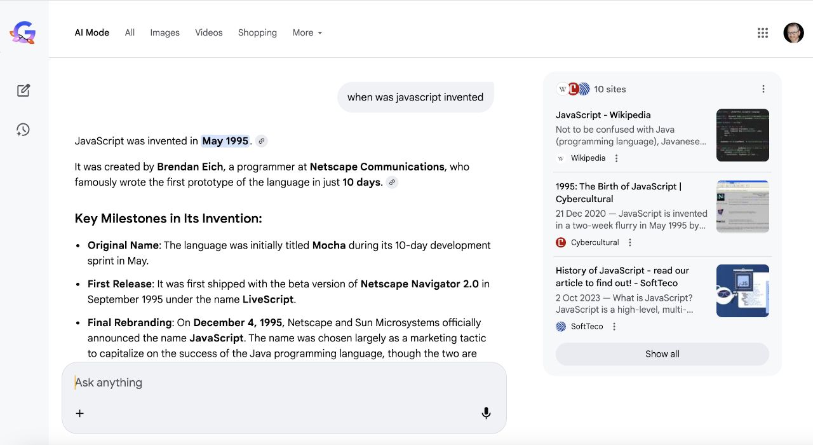Open the JavaScript - Wikipedia result

coord(603,115)
